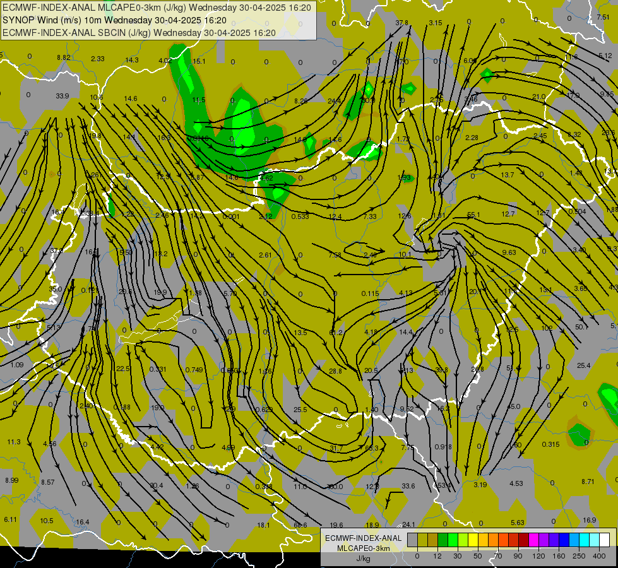Click the map value '33.9'
Image resolution: width=618 pixels, height=568 pixels.
62,96
